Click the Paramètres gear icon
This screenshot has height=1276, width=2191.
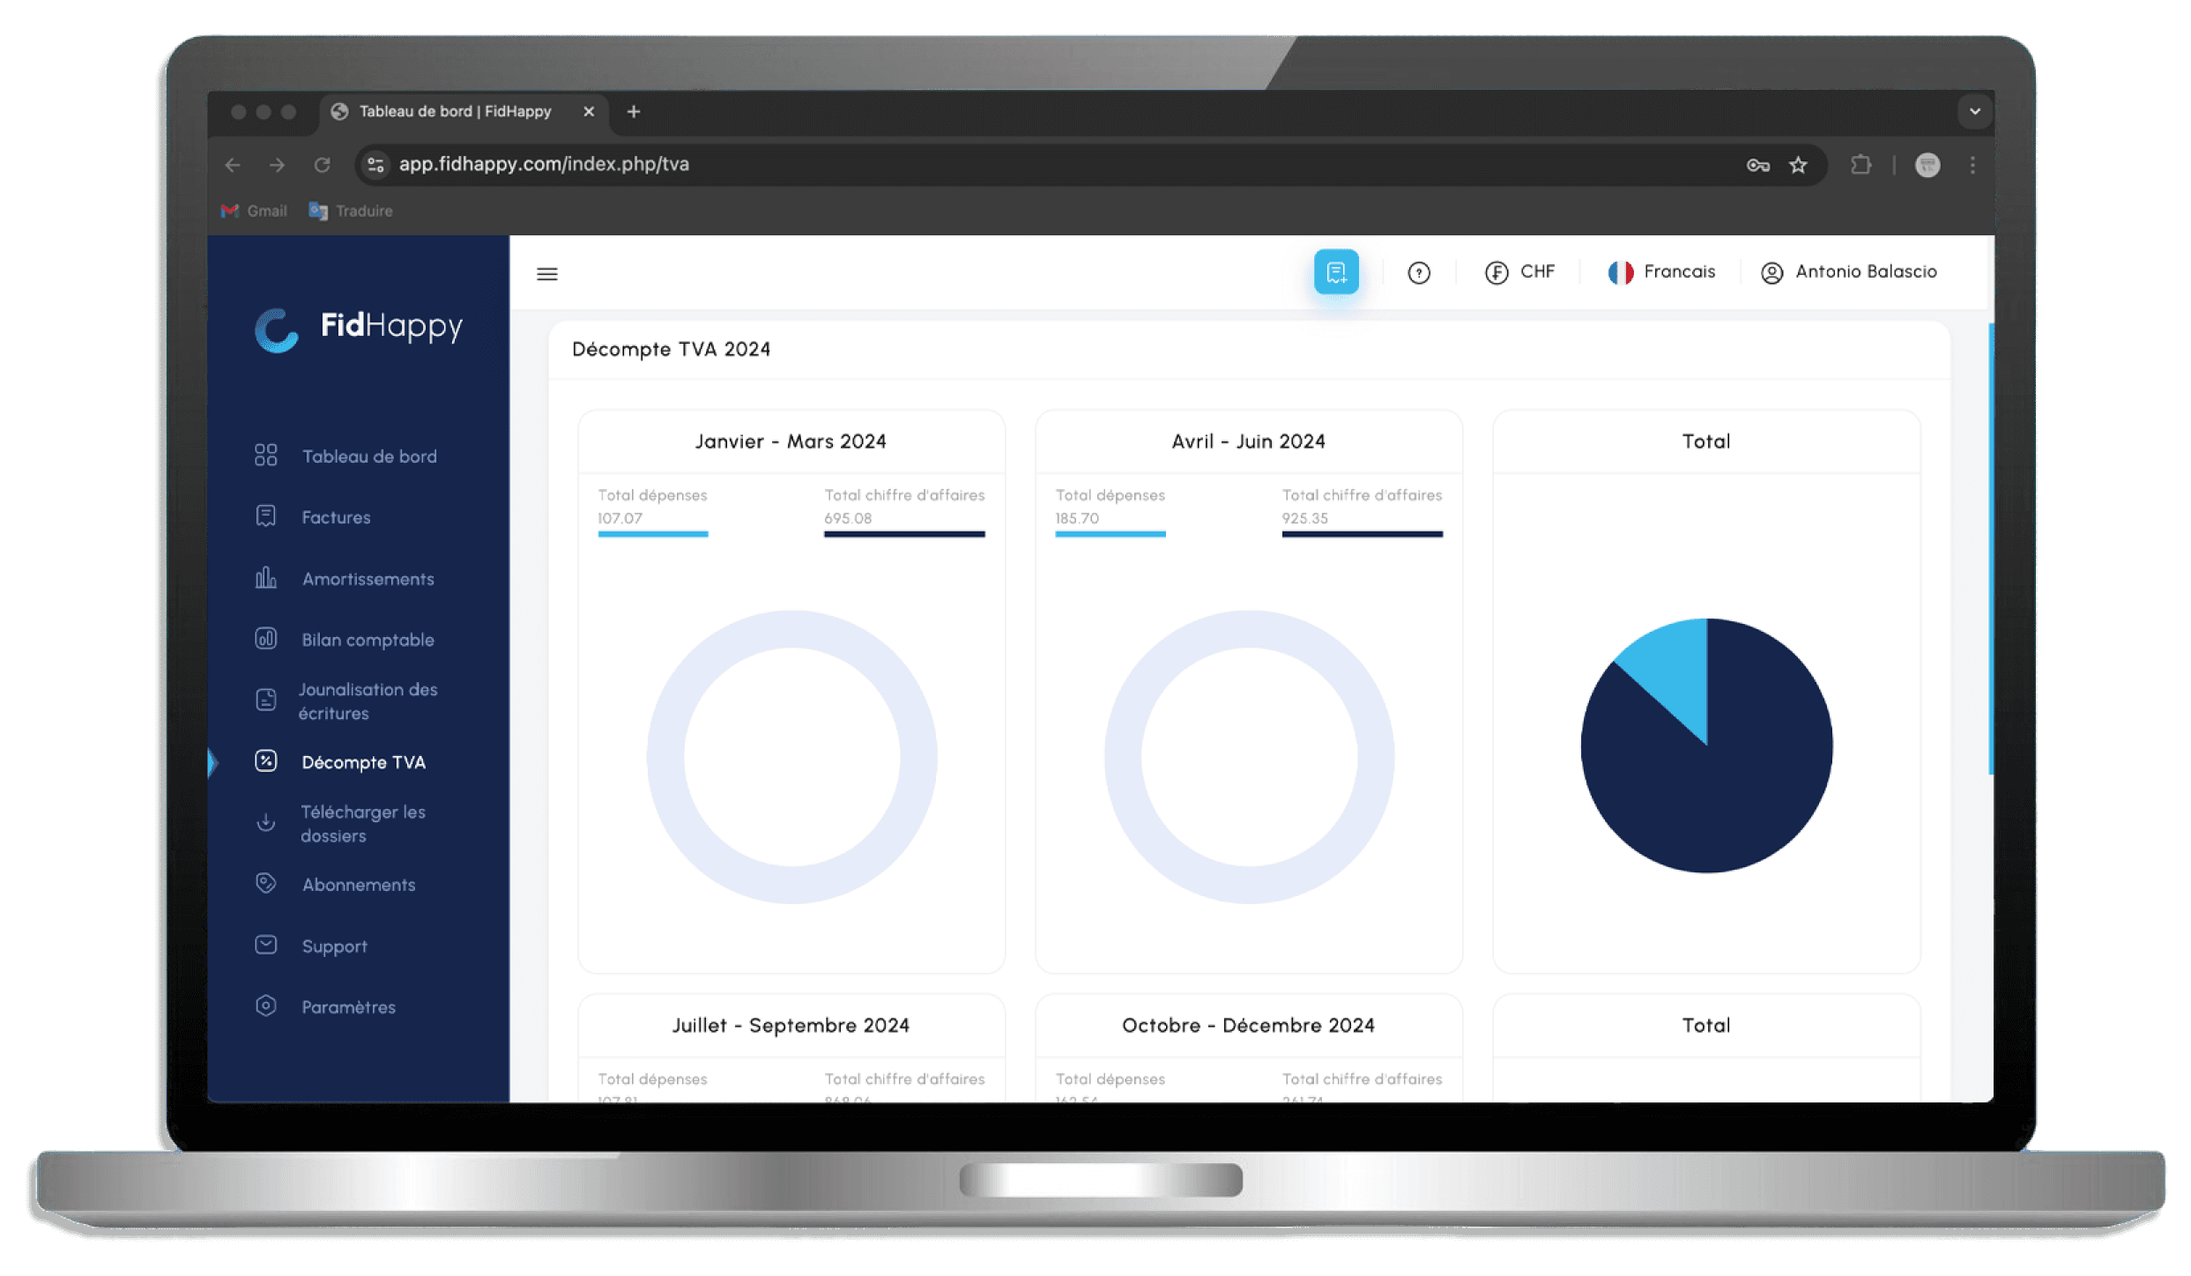click(265, 1005)
